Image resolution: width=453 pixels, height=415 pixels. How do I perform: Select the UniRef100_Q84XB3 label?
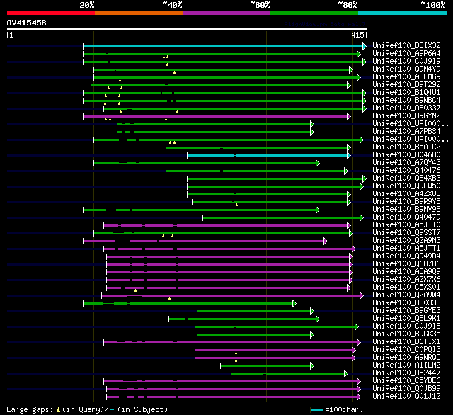pos(406,178)
